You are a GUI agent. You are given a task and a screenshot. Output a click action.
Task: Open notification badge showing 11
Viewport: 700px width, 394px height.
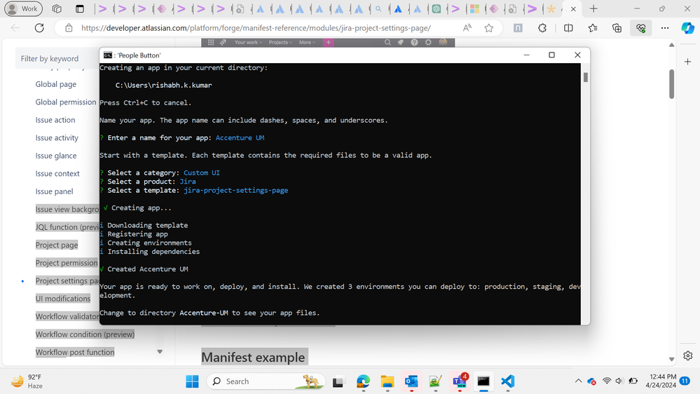[685, 381]
